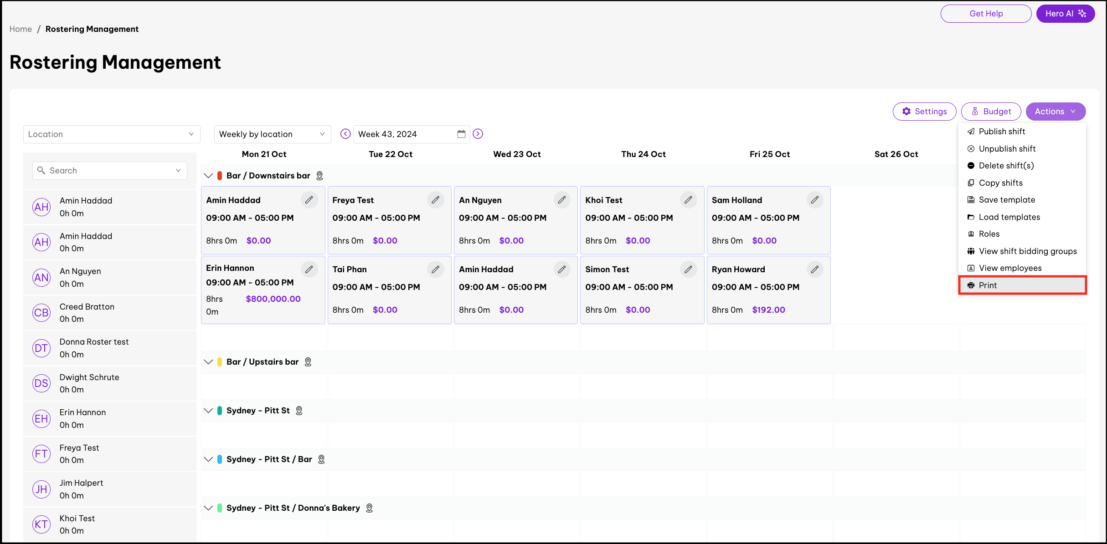Viewport: 1107px width, 544px height.
Task: Edit Amin Haddad's Monday shift pencil icon
Action: point(309,200)
